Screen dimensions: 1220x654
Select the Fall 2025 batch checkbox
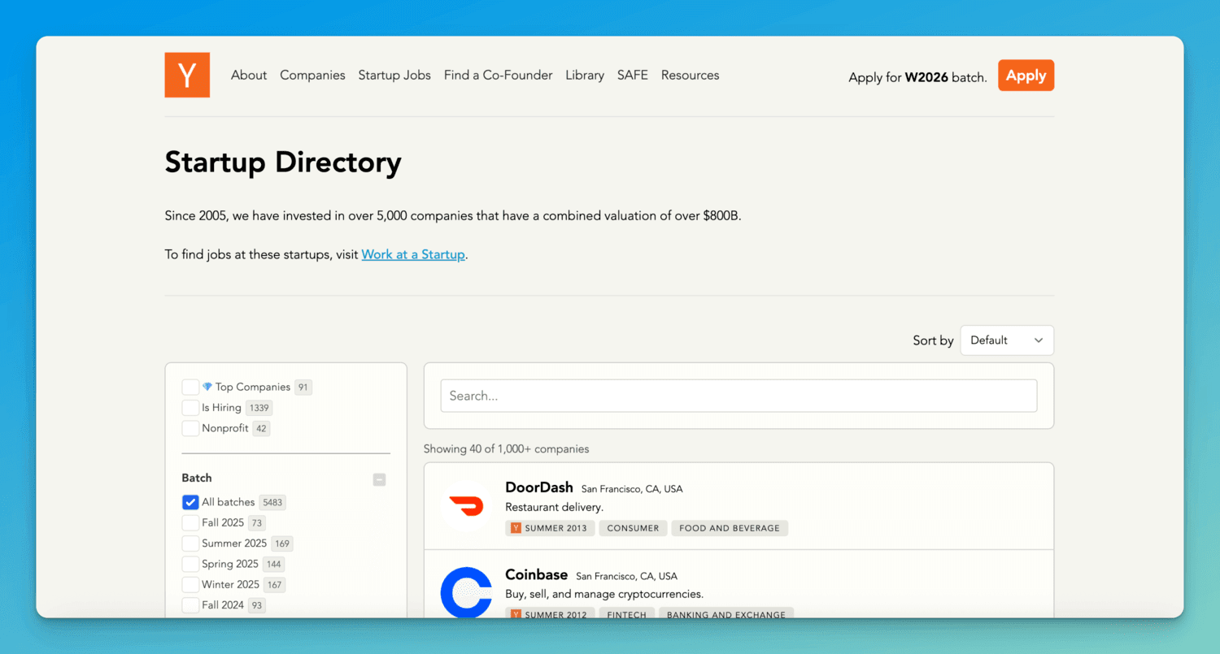pyautogui.click(x=190, y=523)
